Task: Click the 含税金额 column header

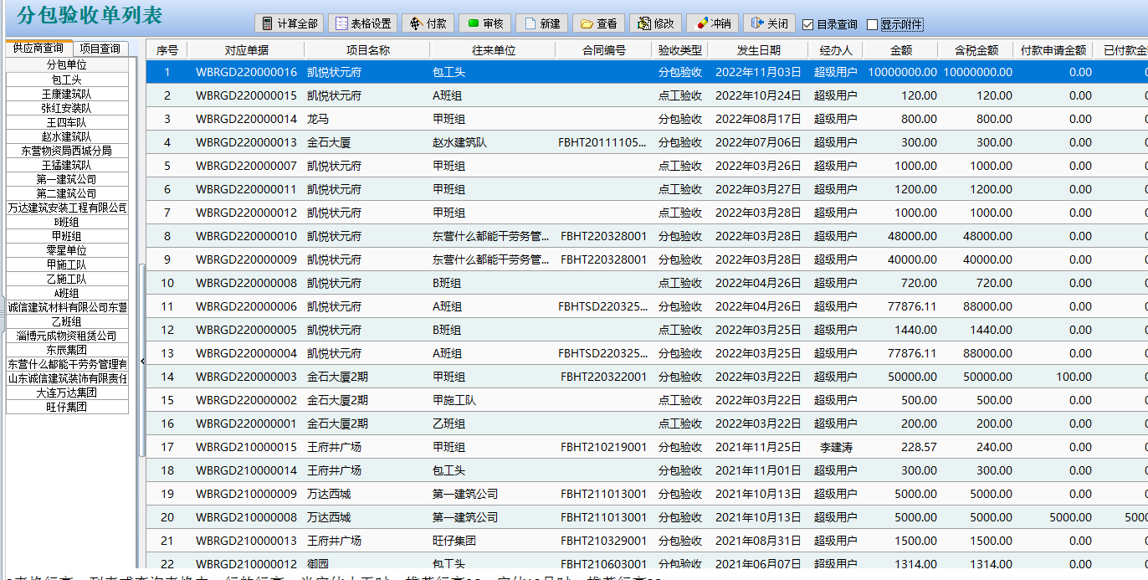Action: [976, 50]
